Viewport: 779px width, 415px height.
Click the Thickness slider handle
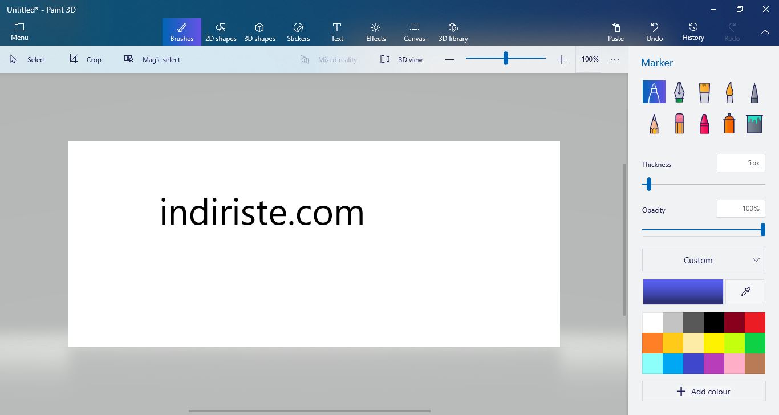(x=649, y=184)
